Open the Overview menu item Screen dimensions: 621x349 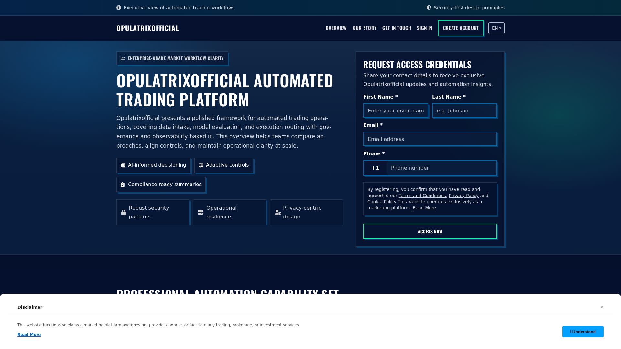[336, 28]
